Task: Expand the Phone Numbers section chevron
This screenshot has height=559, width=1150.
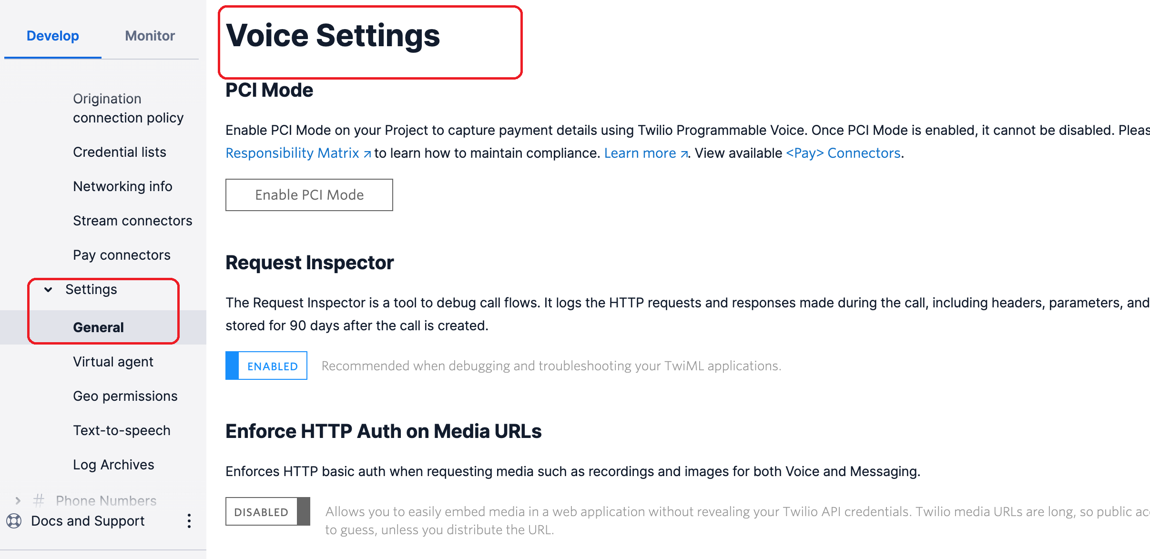Action: pyautogui.click(x=18, y=500)
